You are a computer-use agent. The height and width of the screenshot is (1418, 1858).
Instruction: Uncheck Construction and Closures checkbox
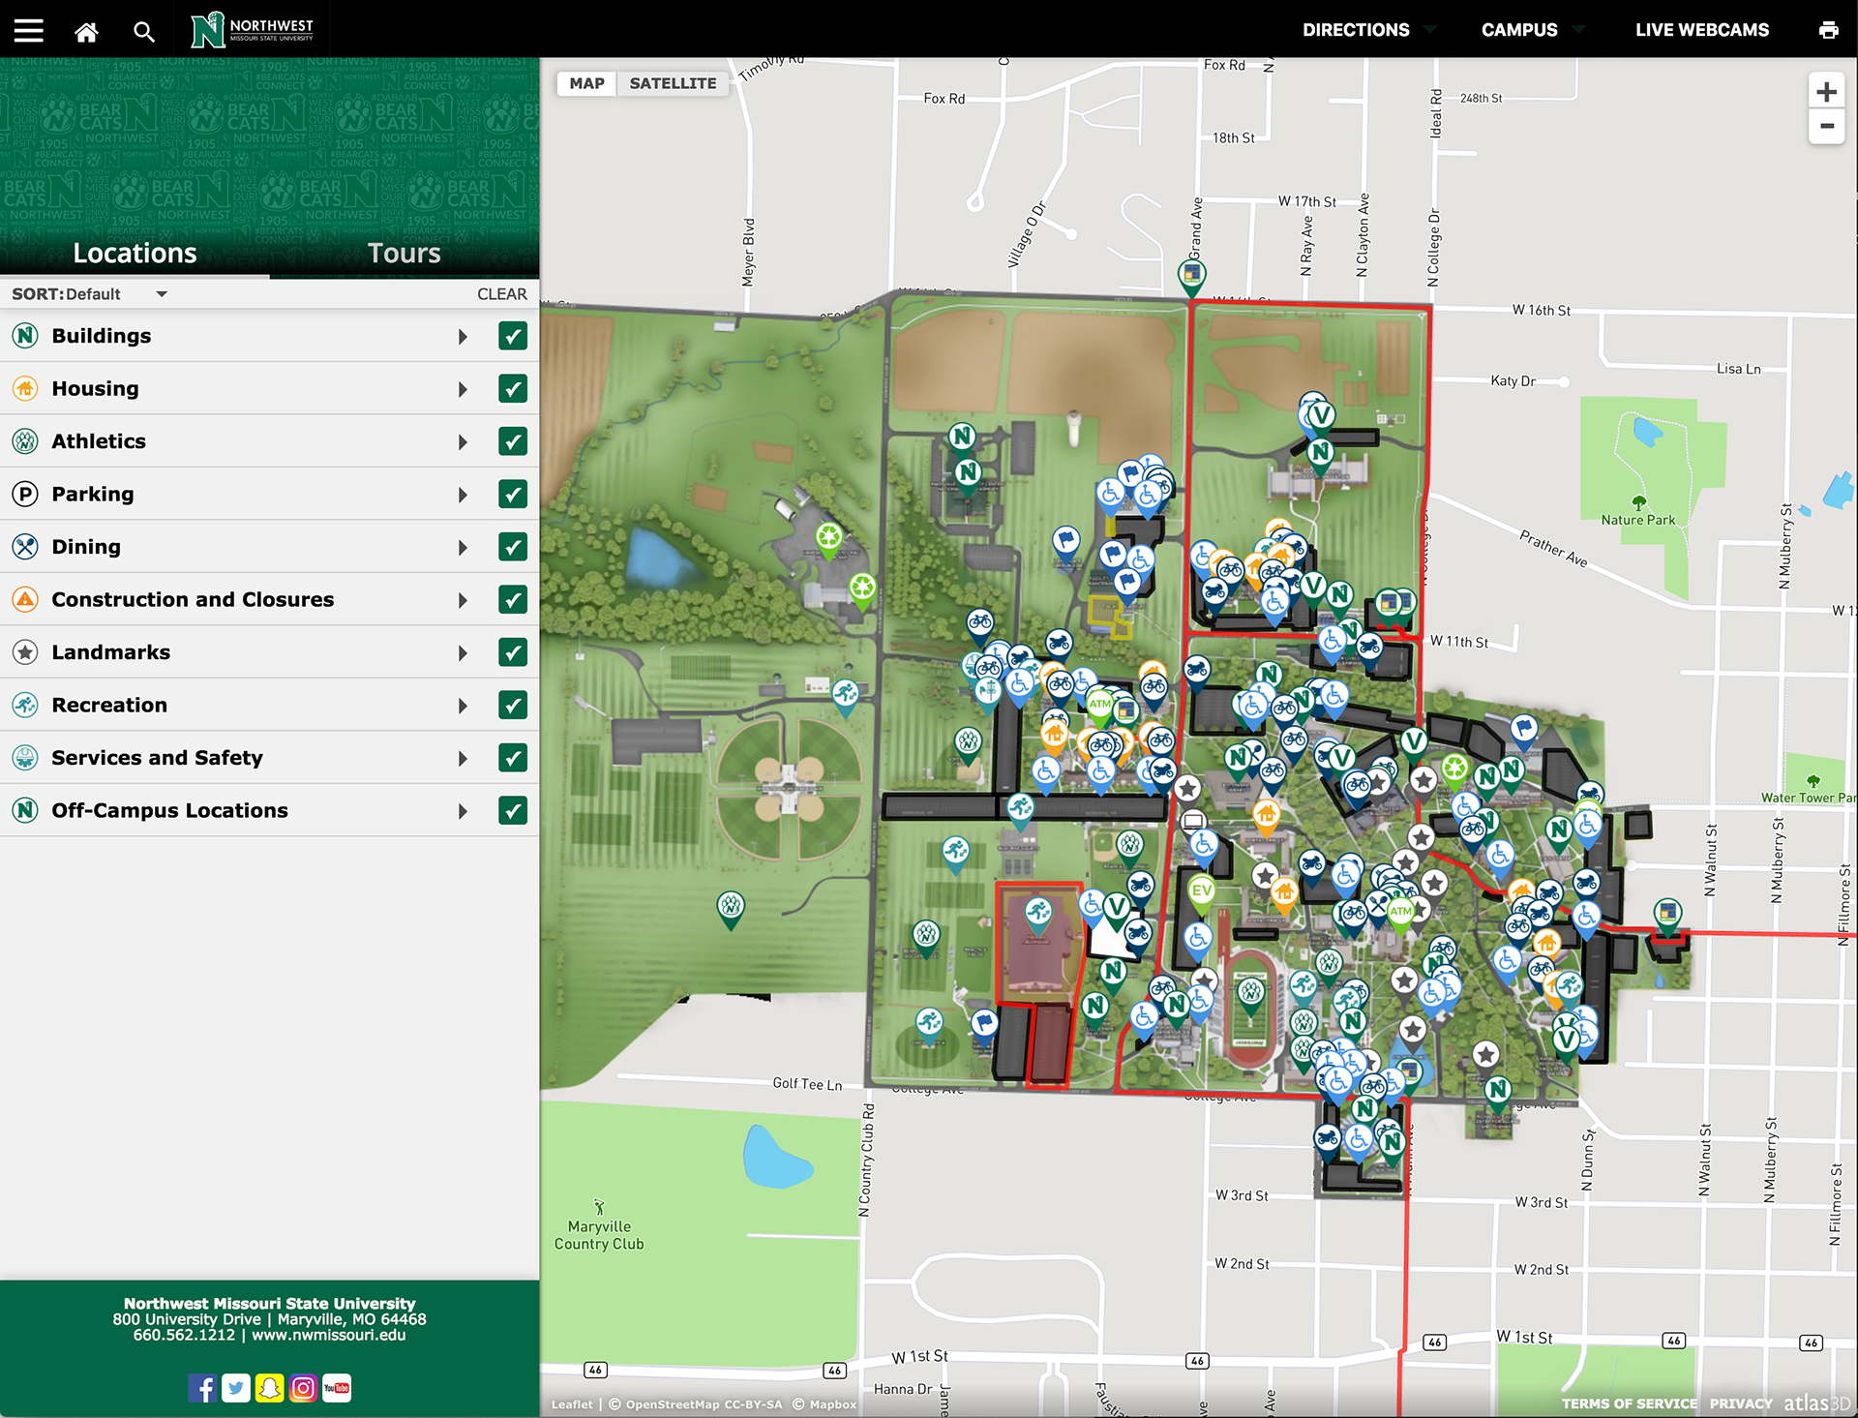pos(513,599)
